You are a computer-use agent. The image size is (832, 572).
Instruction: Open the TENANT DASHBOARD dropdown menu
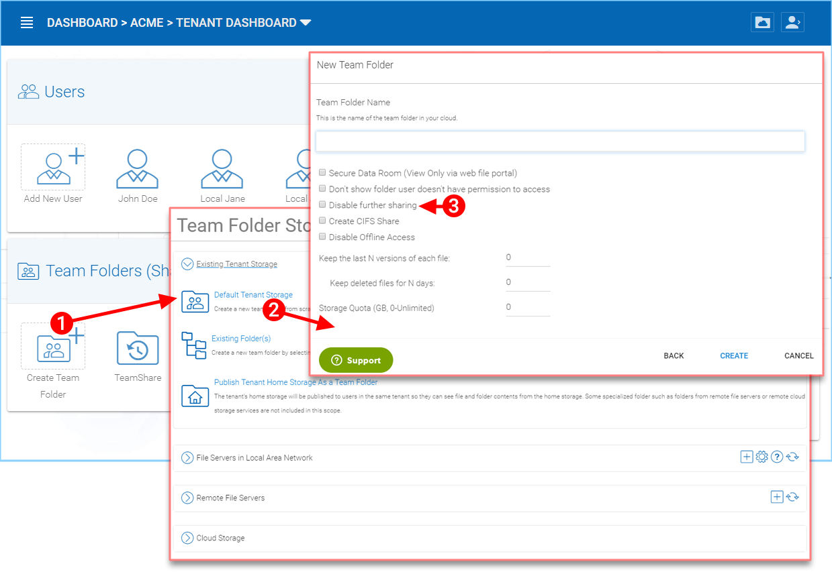pos(306,22)
